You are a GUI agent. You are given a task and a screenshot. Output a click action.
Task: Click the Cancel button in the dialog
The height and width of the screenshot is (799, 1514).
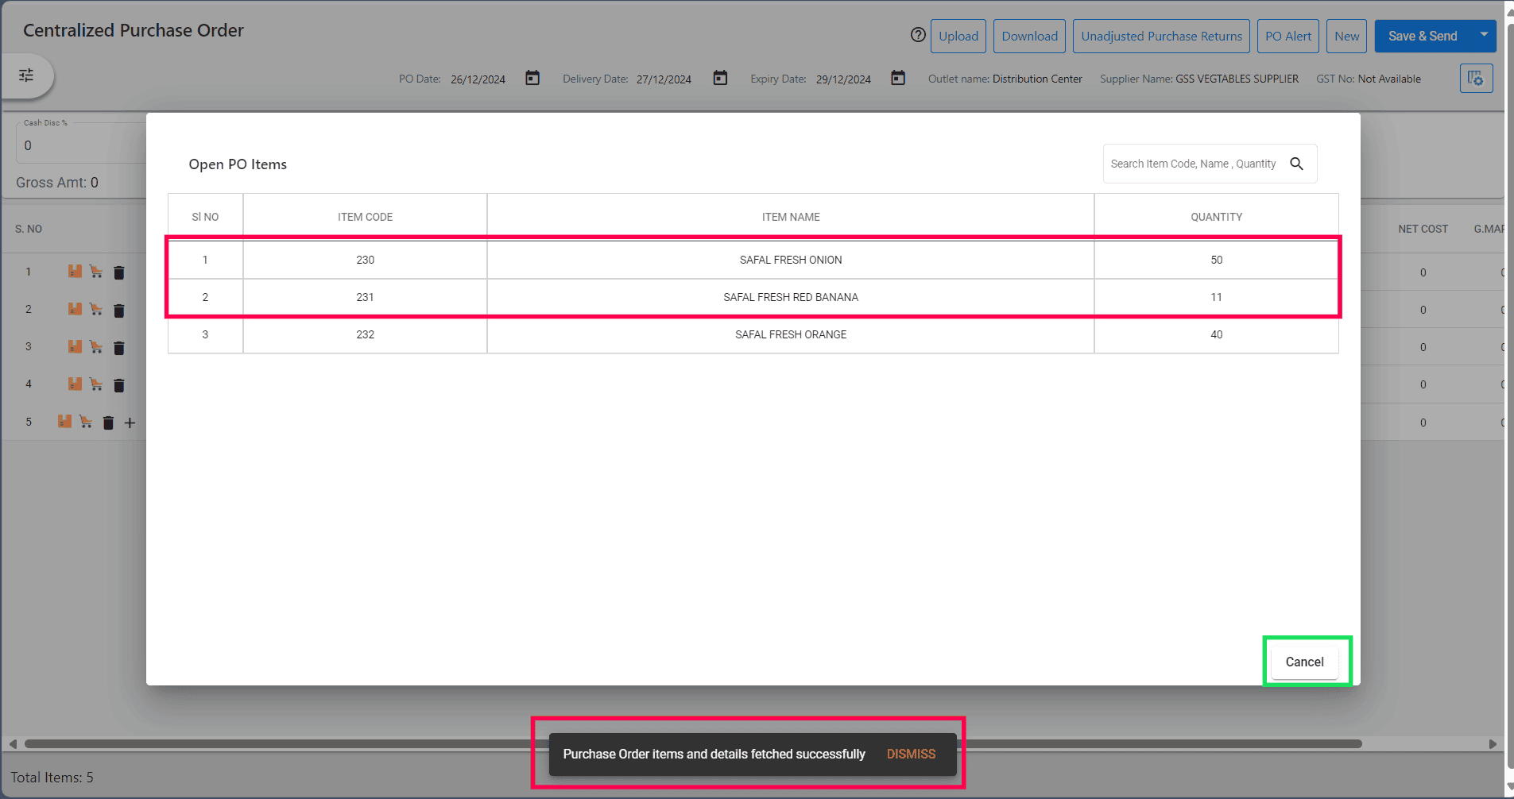coord(1304,662)
